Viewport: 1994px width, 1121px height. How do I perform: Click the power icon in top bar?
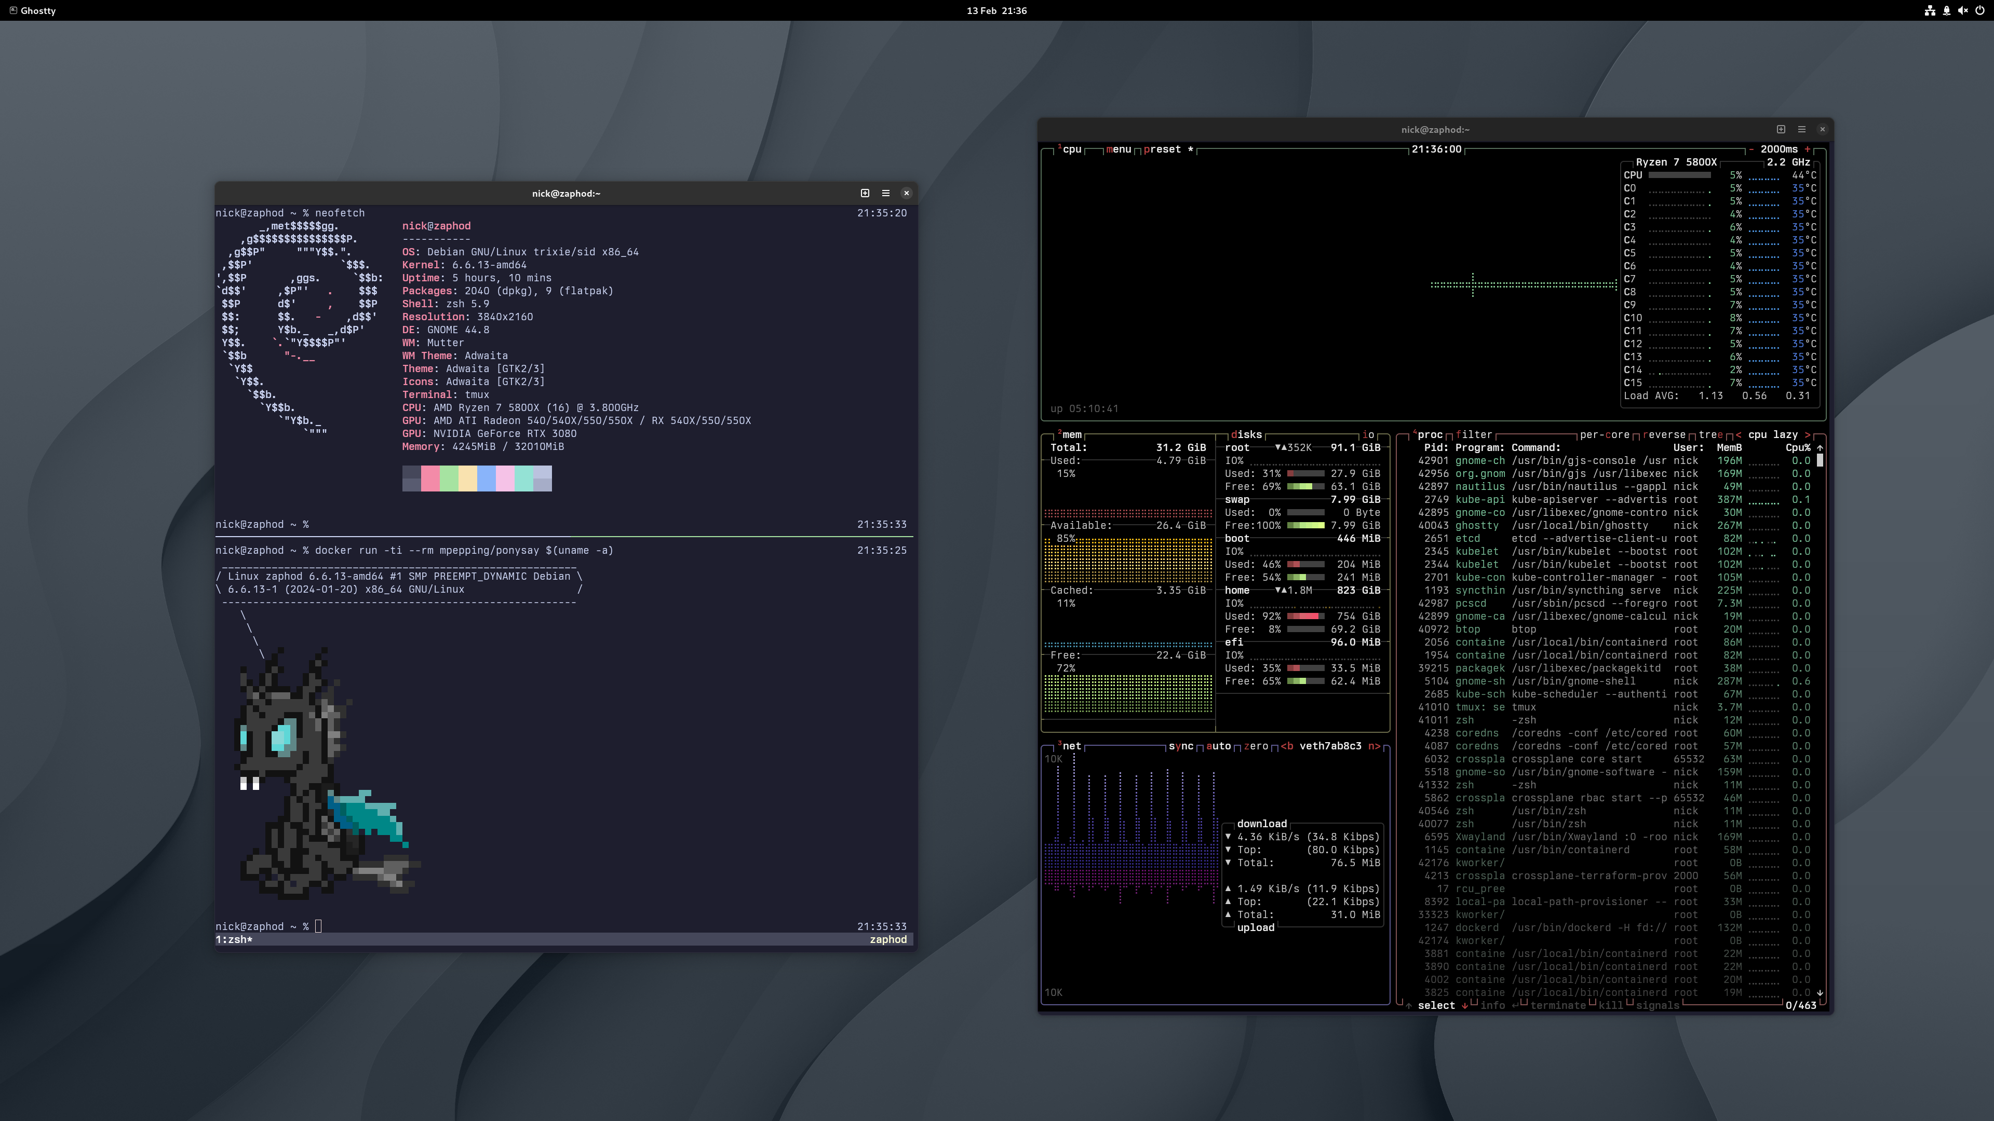point(1979,11)
